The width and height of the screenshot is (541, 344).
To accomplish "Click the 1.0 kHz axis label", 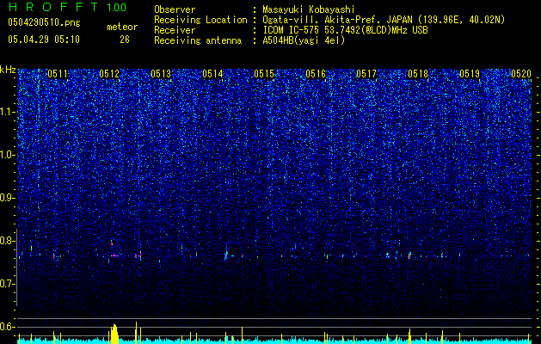I will pos(8,156).
